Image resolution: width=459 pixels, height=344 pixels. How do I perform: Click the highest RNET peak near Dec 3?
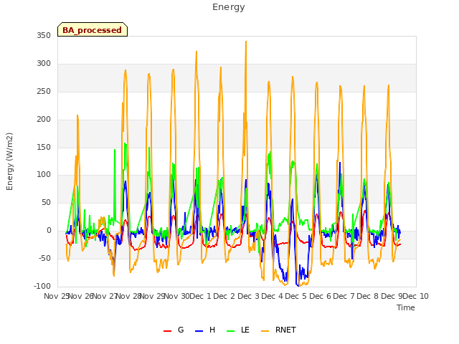[246, 42]
